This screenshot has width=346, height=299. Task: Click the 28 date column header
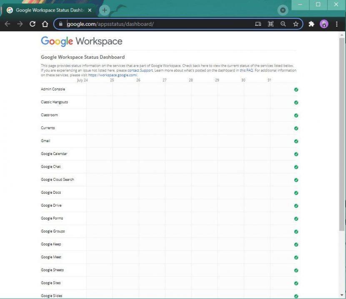191,80
